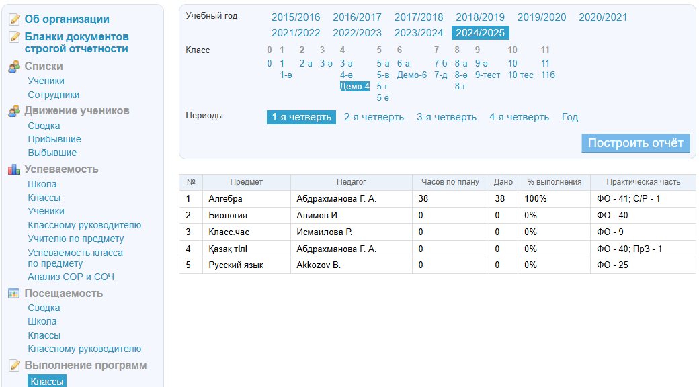This screenshot has height=387, width=699.
Task: Click the bar chart icon beside Успеваемость
Action: click(x=14, y=169)
